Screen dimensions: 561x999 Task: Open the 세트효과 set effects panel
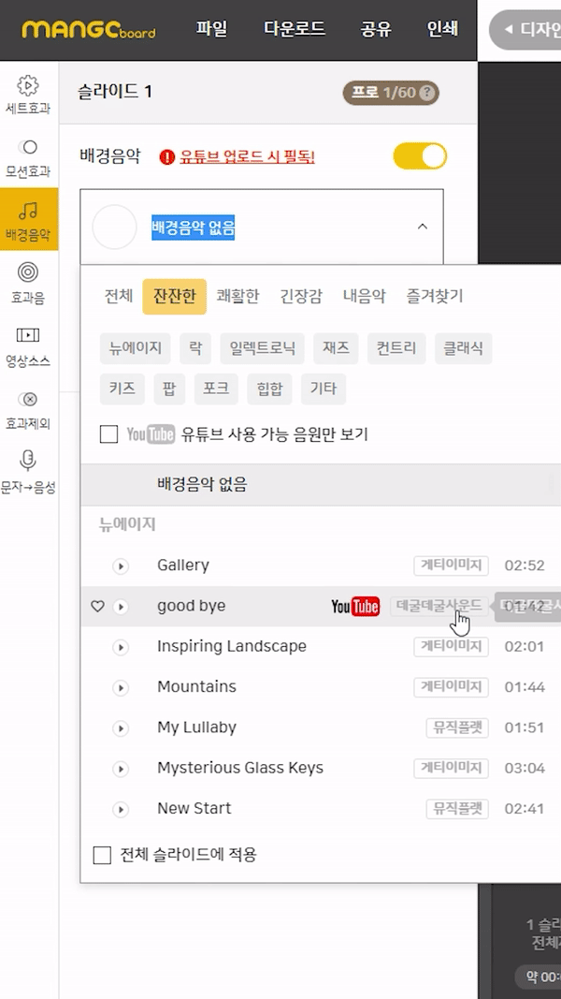tap(28, 95)
